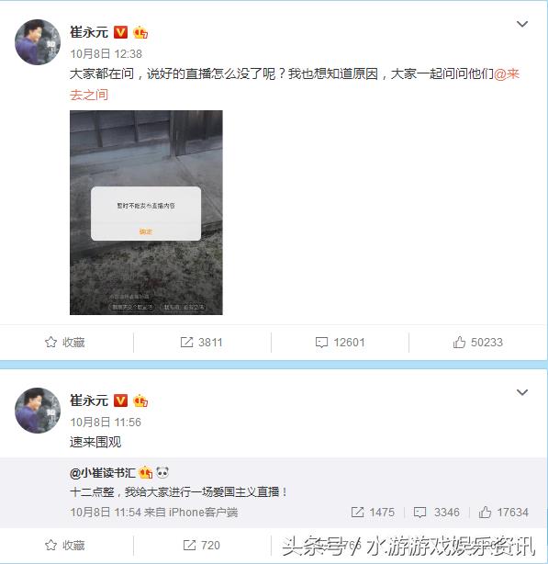Like the first post with 50233 likes

coord(477,342)
